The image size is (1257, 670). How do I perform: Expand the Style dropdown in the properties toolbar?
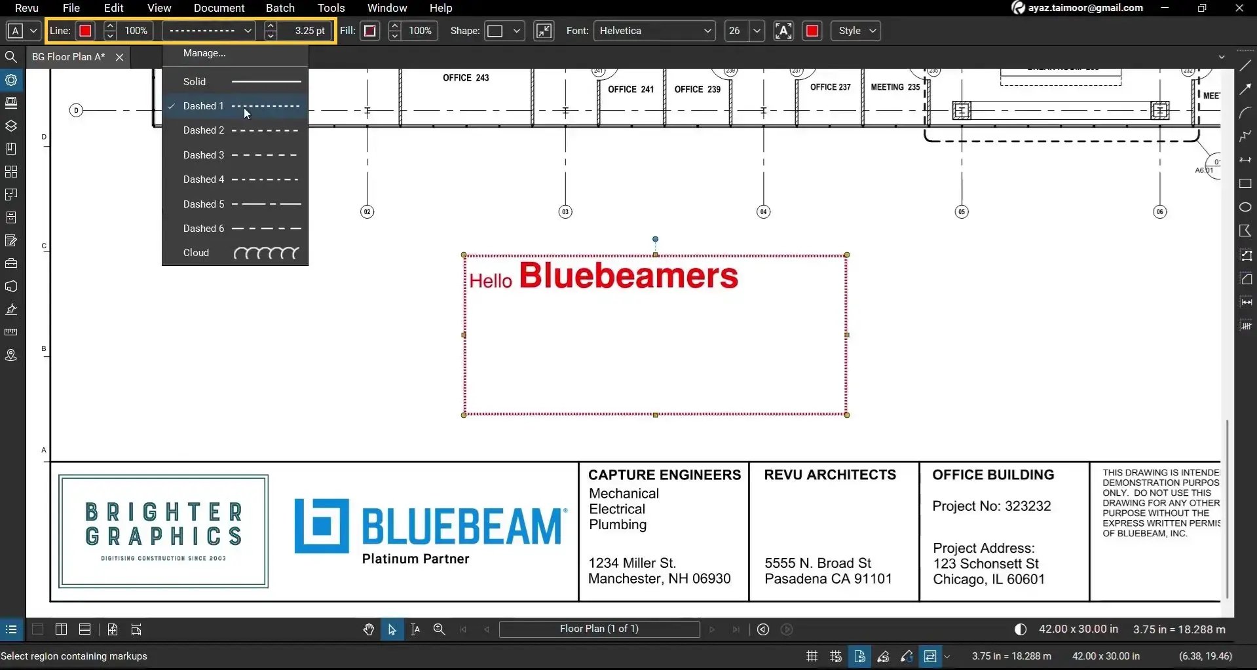coord(855,31)
